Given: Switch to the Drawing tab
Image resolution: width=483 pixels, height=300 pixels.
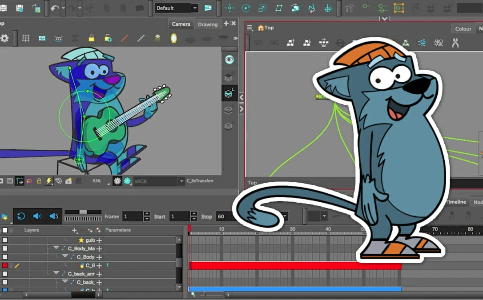Looking at the screenshot, I should pyautogui.click(x=208, y=24).
